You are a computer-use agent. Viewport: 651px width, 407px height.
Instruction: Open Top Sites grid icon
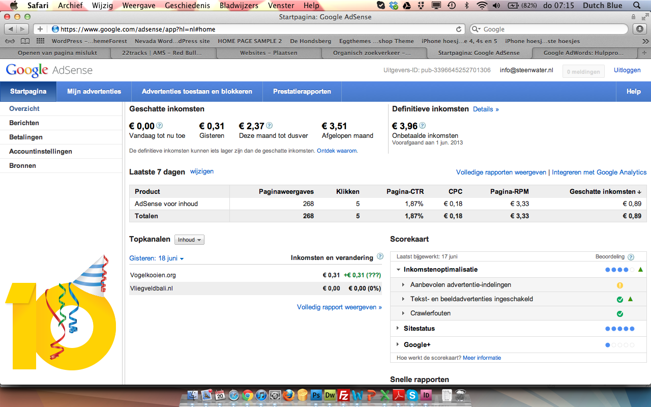tap(41, 41)
